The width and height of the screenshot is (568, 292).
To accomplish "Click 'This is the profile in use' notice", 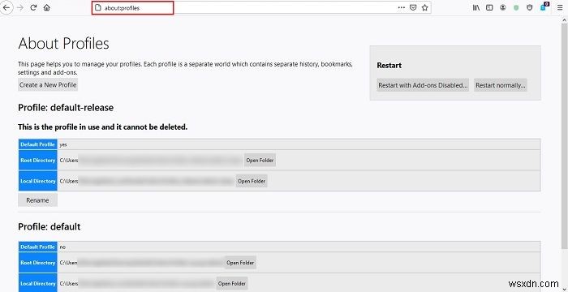I will (x=102, y=127).
